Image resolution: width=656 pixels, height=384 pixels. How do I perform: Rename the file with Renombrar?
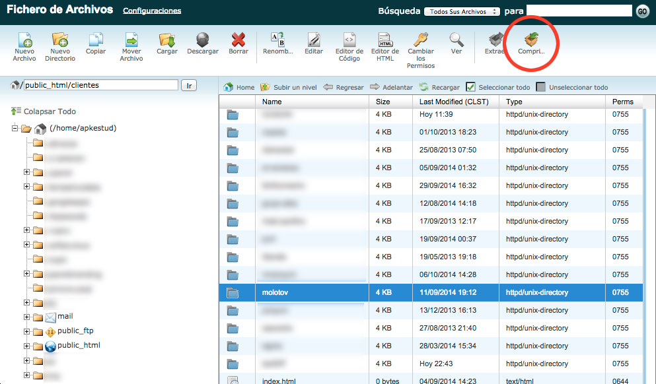pos(278,40)
